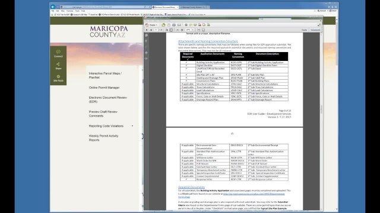Open Weekly Permit Activity Reports link
Image resolution: width=380 pixels, height=213 pixels.
pos(103,138)
